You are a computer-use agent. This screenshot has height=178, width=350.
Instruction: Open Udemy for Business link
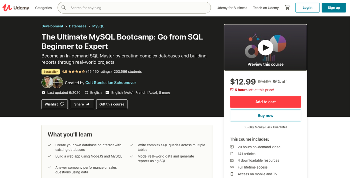tap(232, 8)
